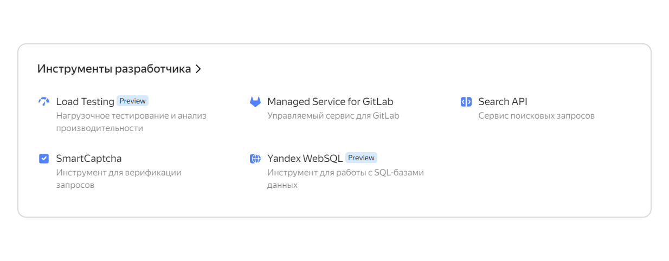Open the Инструменты разработчика heading link

tap(114, 69)
